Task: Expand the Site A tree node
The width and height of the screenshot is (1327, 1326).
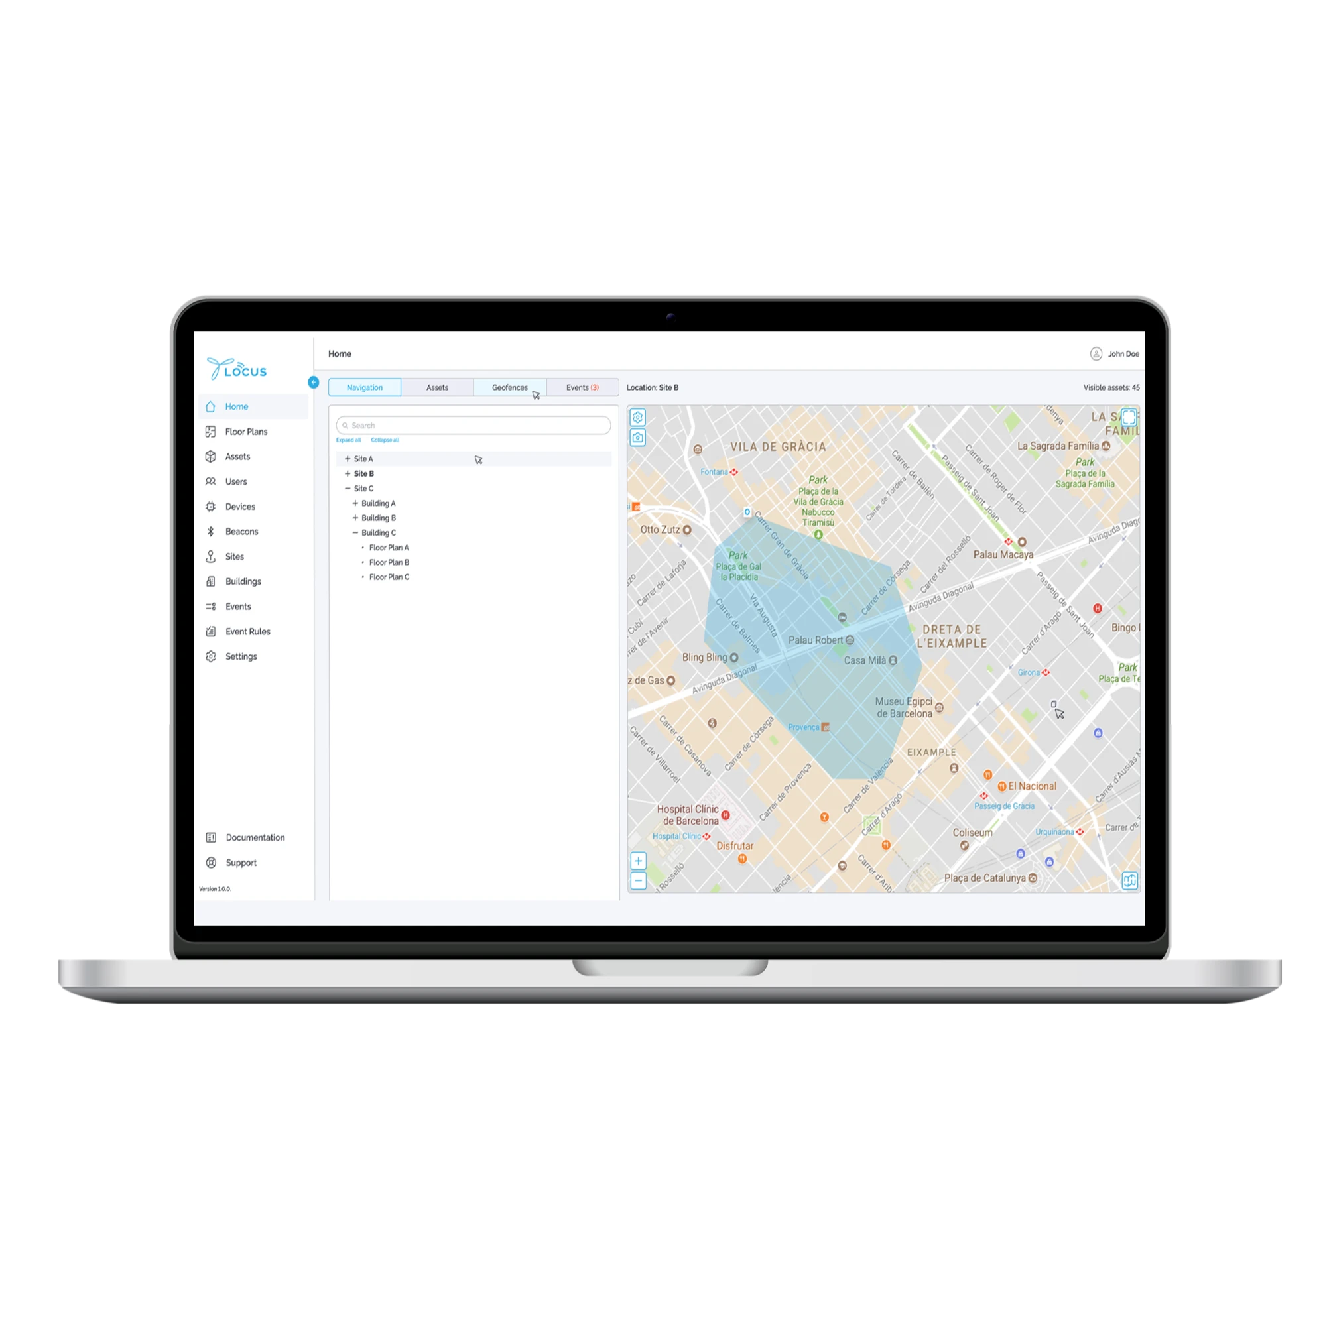Action: tap(346, 459)
